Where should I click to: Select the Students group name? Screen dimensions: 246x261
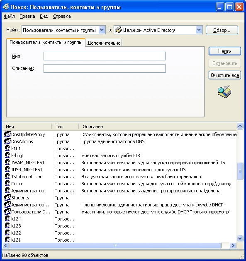[x=20, y=198]
